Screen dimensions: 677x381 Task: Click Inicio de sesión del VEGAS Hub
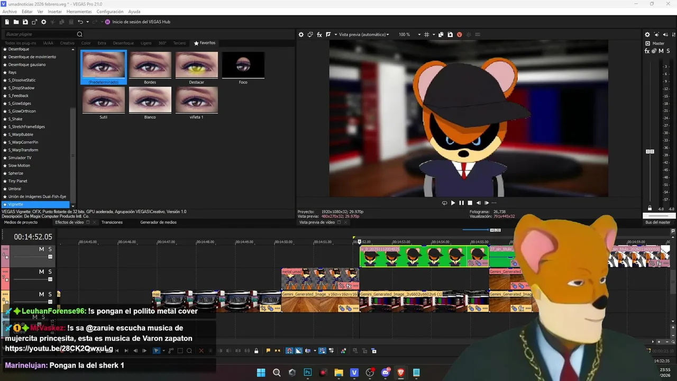[138, 22]
